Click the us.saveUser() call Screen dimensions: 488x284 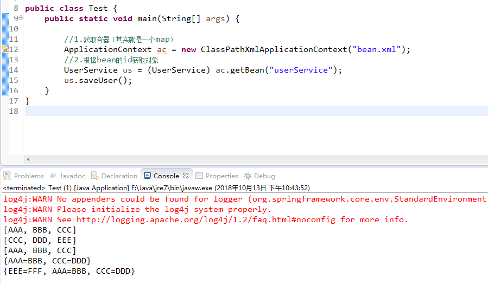98,80
